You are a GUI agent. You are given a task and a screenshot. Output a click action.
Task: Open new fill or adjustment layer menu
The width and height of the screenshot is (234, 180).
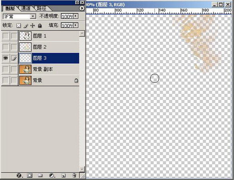pos(52,176)
